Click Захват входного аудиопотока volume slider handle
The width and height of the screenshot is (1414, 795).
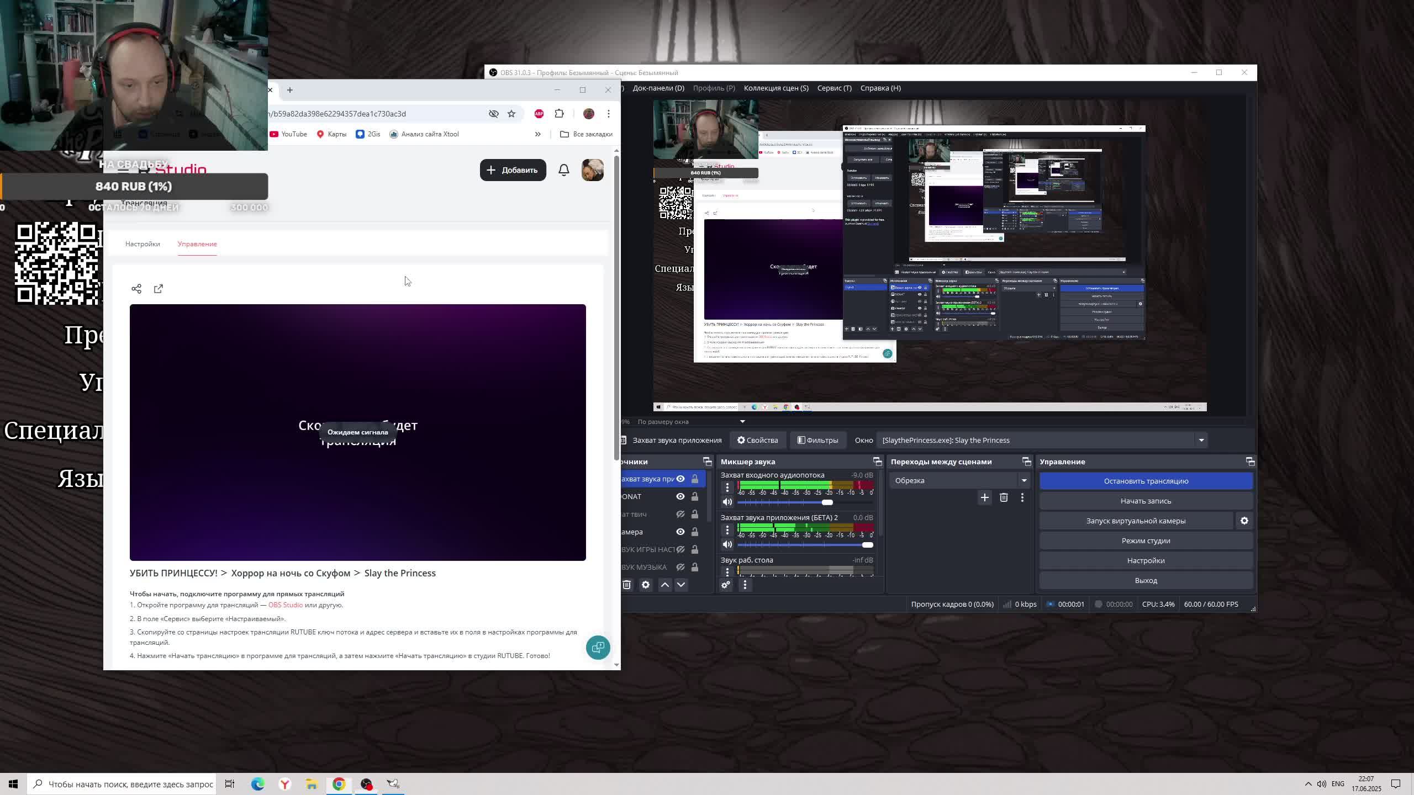[827, 502]
